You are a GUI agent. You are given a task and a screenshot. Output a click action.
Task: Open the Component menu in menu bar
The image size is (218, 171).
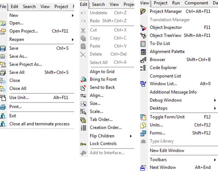pyautogui.click(x=196, y=3)
